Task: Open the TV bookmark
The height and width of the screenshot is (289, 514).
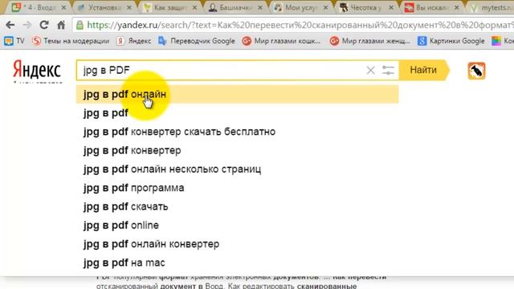Action: 14,41
